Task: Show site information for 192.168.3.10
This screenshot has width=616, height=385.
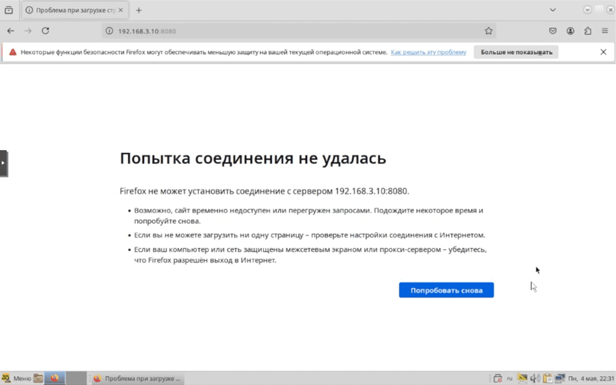Action: pyautogui.click(x=109, y=31)
